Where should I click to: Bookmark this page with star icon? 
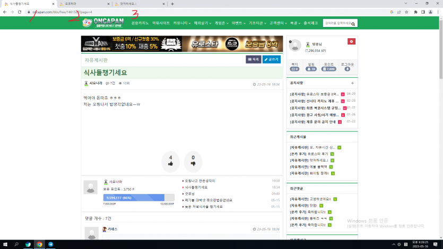pyautogui.click(x=406, y=12)
